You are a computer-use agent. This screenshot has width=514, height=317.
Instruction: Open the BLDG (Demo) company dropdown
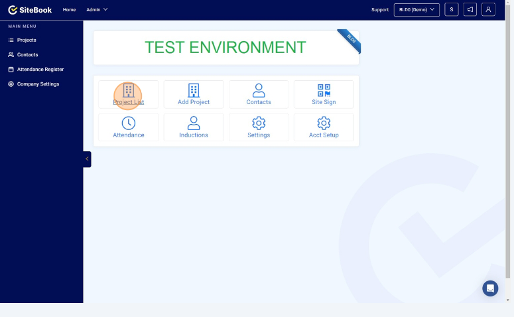tap(417, 9)
